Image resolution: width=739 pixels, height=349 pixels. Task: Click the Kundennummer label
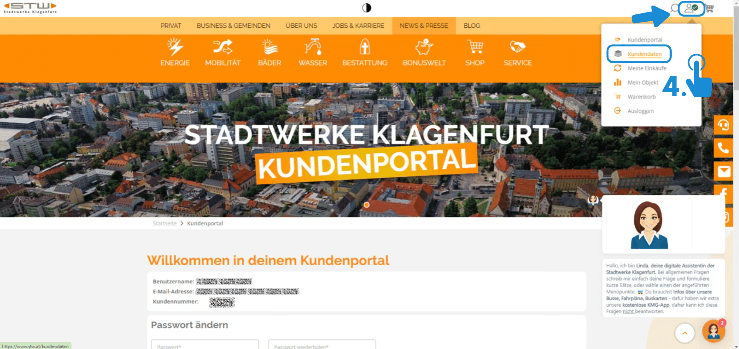[176, 301]
